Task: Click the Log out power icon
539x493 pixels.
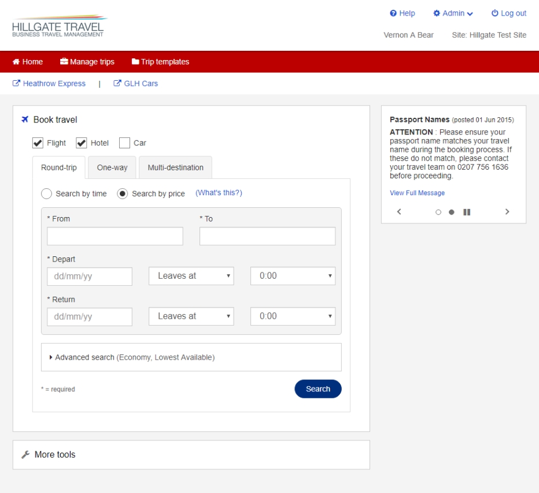Action: coord(494,13)
